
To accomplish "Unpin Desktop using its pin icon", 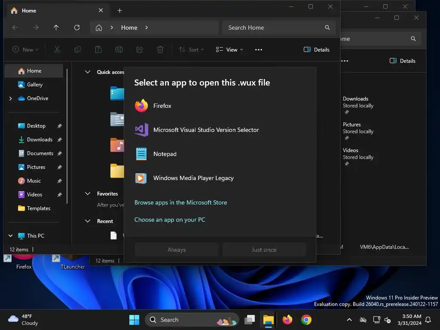I will (59, 126).
